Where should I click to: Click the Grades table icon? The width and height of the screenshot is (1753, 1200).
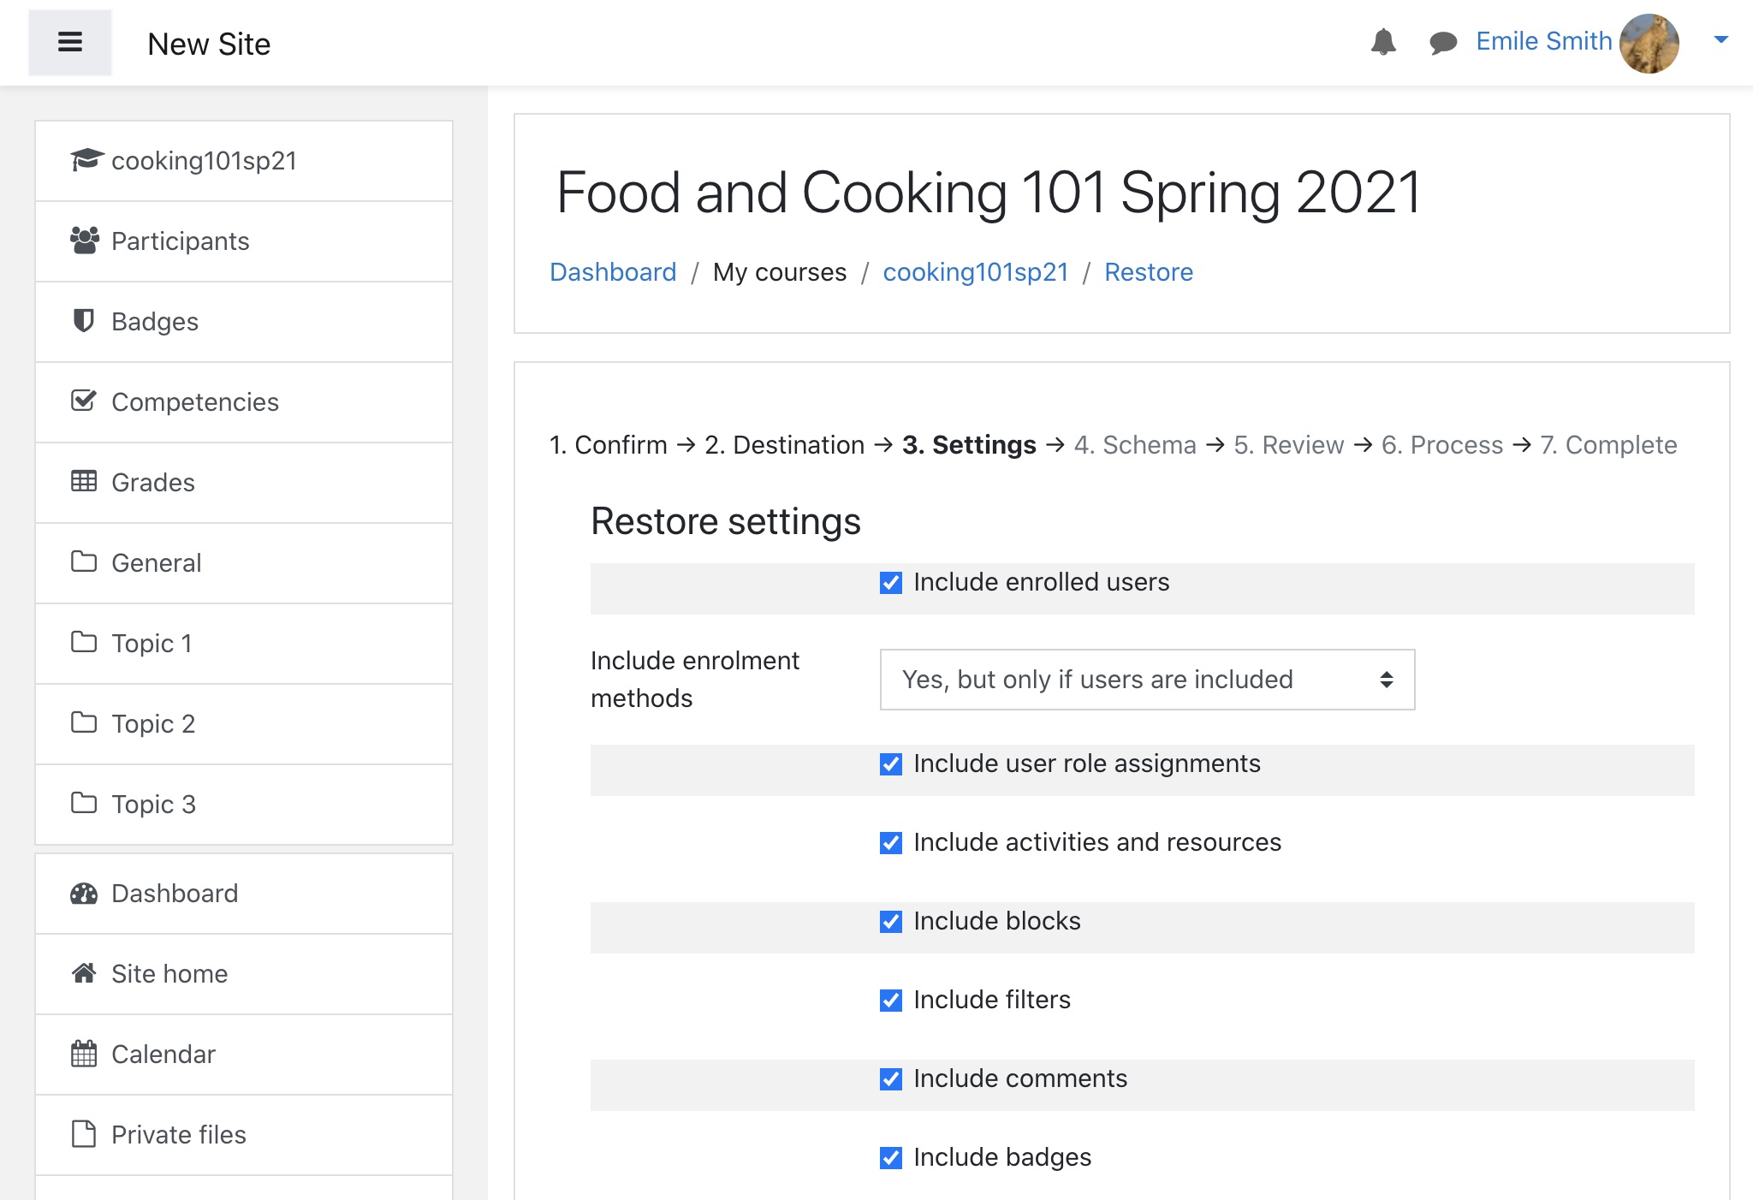click(83, 482)
